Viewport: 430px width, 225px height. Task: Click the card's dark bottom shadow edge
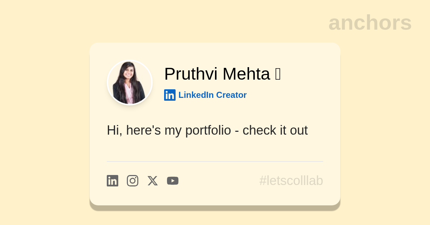point(215,208)
